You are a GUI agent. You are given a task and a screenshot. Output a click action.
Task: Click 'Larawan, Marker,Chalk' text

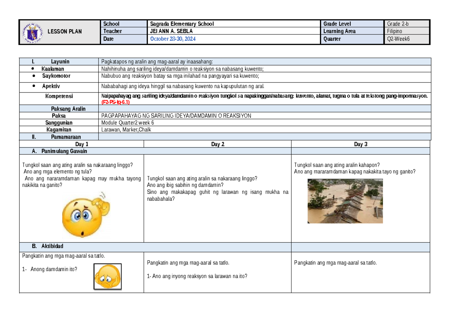(x=126, y=130)
